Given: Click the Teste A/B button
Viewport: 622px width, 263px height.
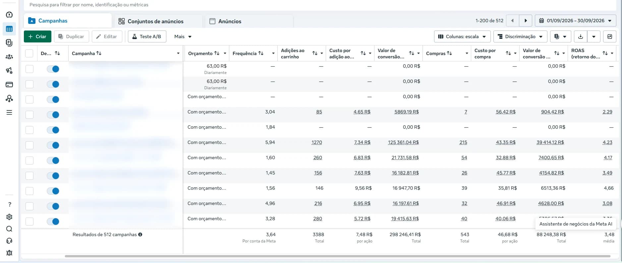Looking at the screenshot, I should coord(147,36).
